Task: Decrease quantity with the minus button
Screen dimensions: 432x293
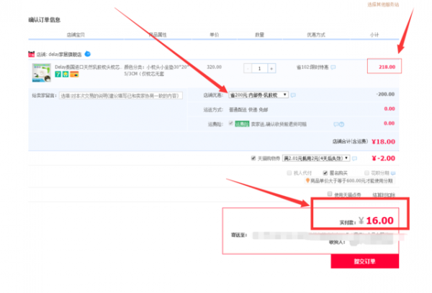Action: 248,68
